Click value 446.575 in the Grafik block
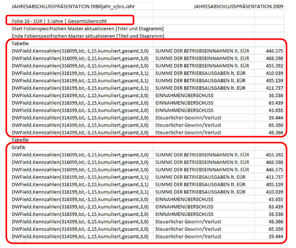296x248 pixels. tap(274, 170)
